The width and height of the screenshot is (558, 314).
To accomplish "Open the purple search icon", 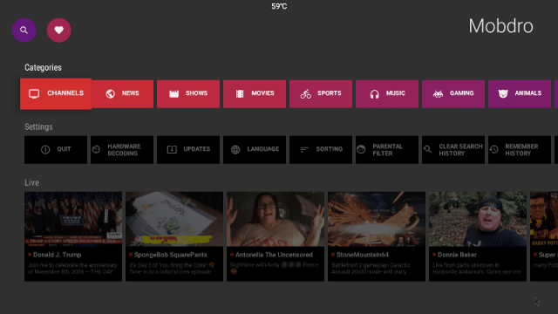I will click(x=24, y=31).
